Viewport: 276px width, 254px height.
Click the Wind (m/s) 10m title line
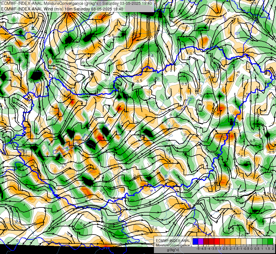tap(62, 9)
